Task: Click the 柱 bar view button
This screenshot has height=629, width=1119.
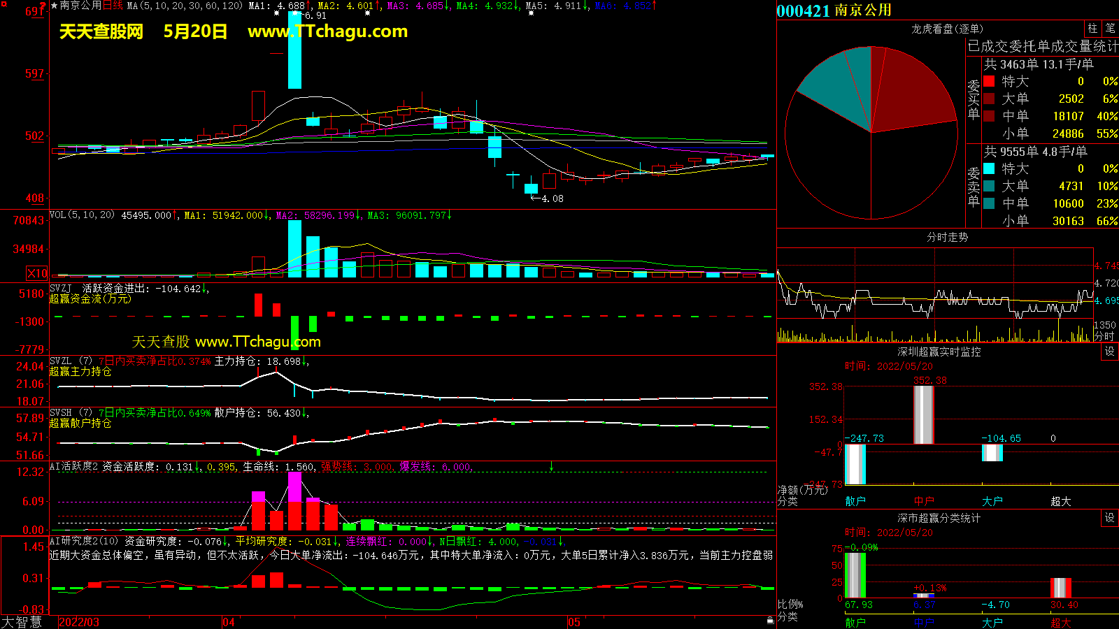Action: [1092, 29]
